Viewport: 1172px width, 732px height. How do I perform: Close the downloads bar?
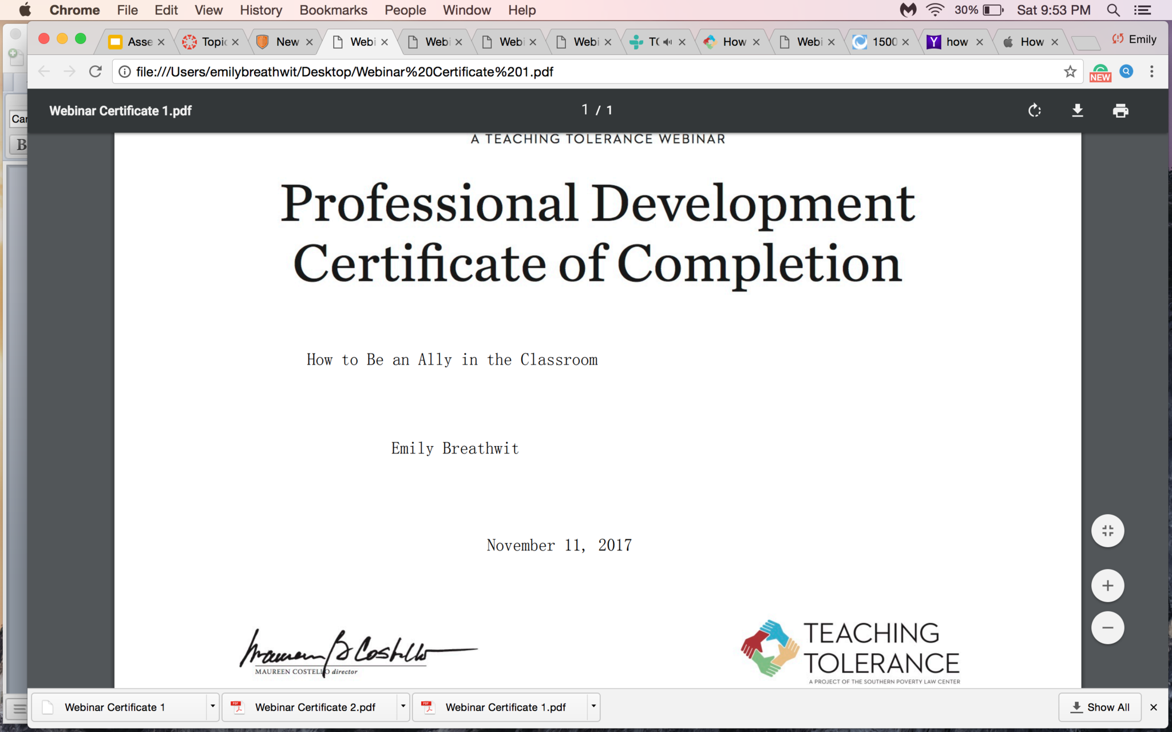[x=1154, y=707]
